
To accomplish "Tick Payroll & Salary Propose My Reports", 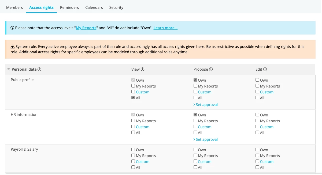I will [x=195, y=155].
